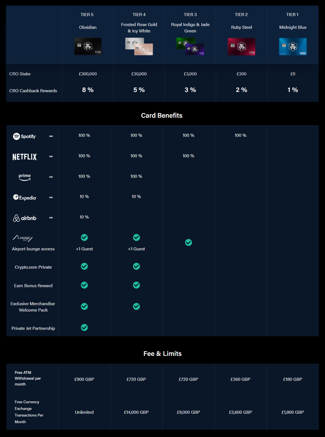Screen dimensions: 325x437
Task: Click Tier 5 Crypto.com Private checkmark
Action: [x=84, y=266]
